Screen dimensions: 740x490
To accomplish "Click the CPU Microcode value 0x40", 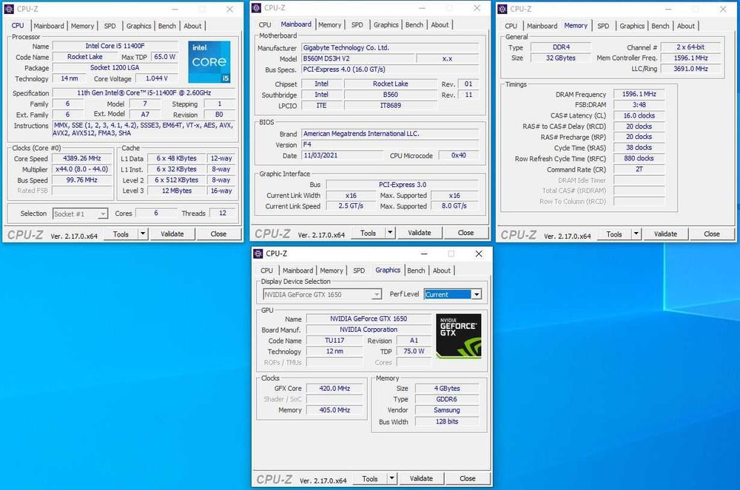I will pos(459,155).
